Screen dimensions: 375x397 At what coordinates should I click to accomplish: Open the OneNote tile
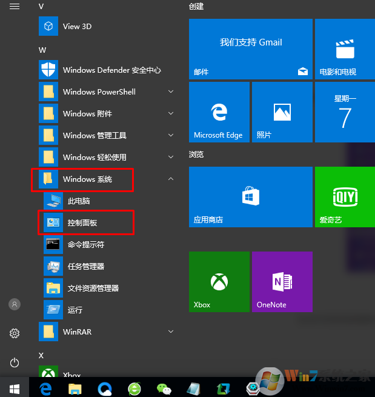(282, 282)
